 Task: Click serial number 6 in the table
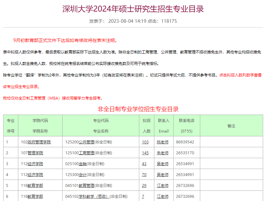click(x=7, y=197)
